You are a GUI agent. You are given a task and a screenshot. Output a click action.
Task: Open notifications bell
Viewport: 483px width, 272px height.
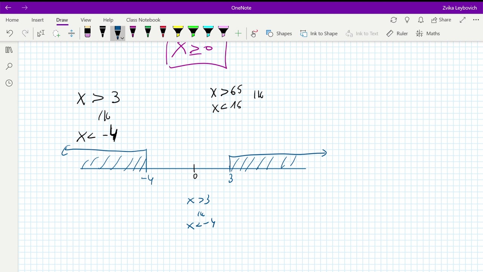tap(421, 20)
